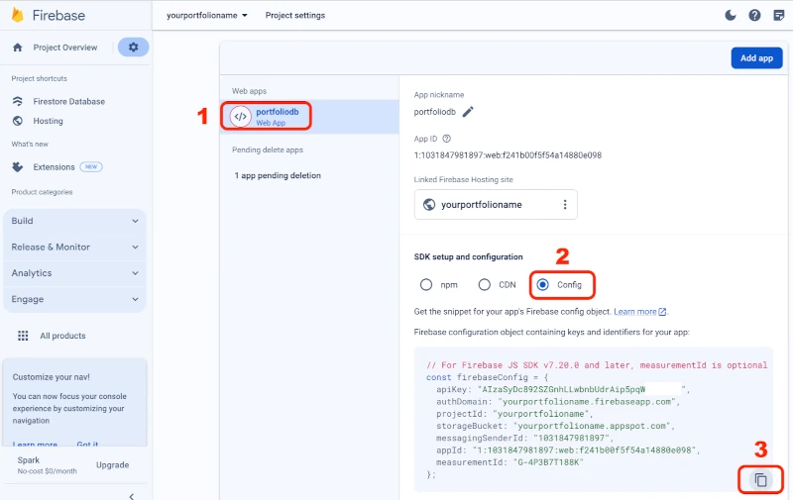Open project settings gear icon
Viewport: 793px width, 500px height.
coord(133,47)
